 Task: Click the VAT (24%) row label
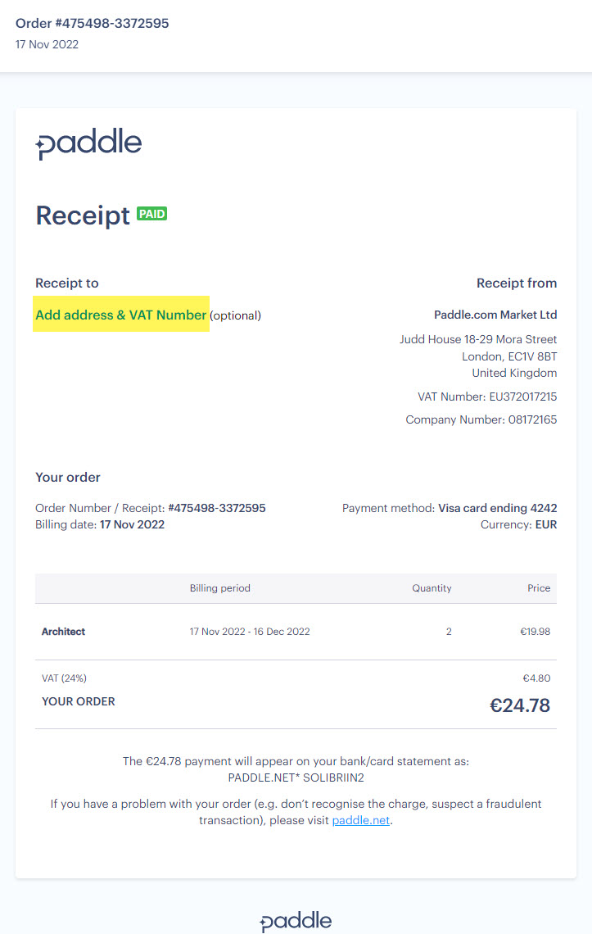pos(65,678)
